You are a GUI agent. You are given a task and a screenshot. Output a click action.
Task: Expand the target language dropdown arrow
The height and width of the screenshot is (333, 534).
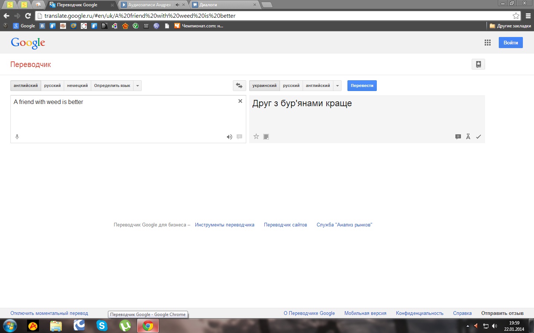point(337,85)
